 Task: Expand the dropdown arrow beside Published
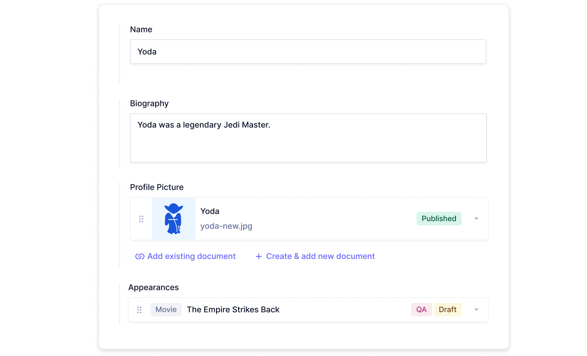point(476,219)
